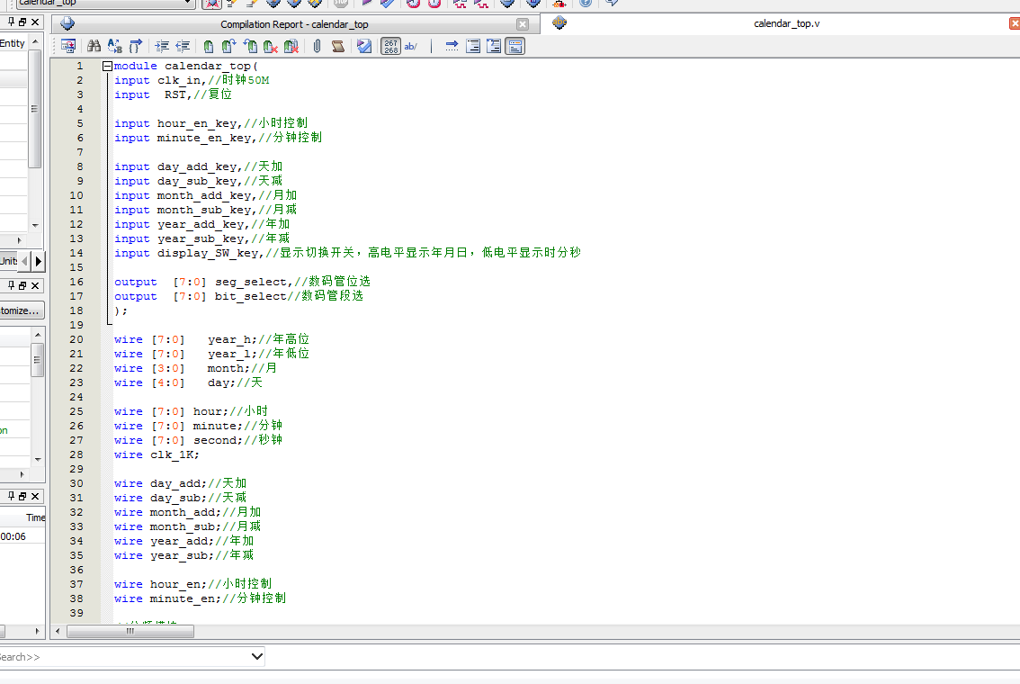Click the Customize button in left panel
1020x684 pixels.
click(21, 310)
